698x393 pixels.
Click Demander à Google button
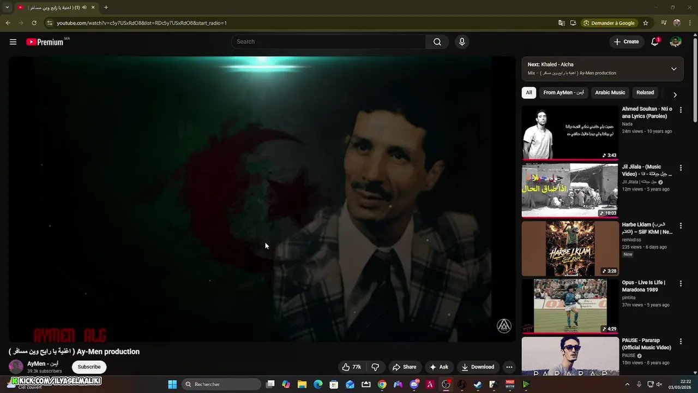pyautogui.click(x=609, y=23)
